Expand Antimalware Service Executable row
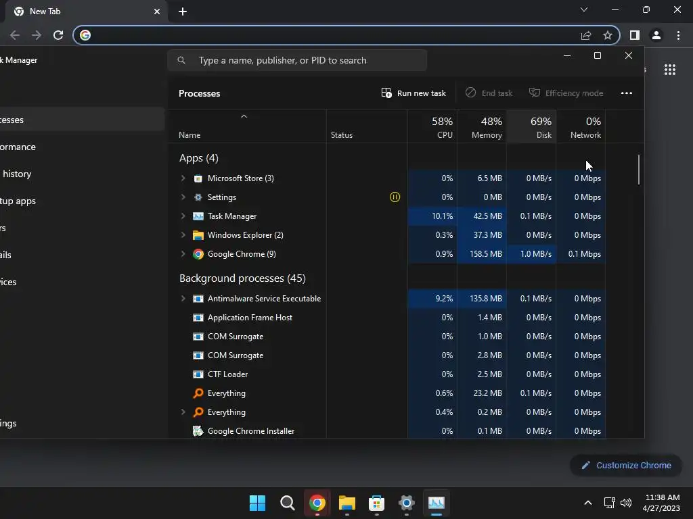Viewport: 693px width, 519px height. click(183, 299)
